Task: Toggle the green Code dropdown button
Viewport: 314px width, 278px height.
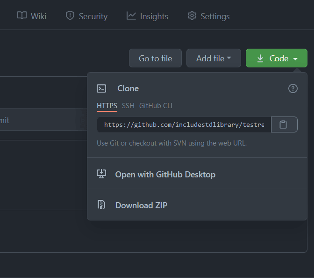Action: pyautogui.click(x=277, y=58)
